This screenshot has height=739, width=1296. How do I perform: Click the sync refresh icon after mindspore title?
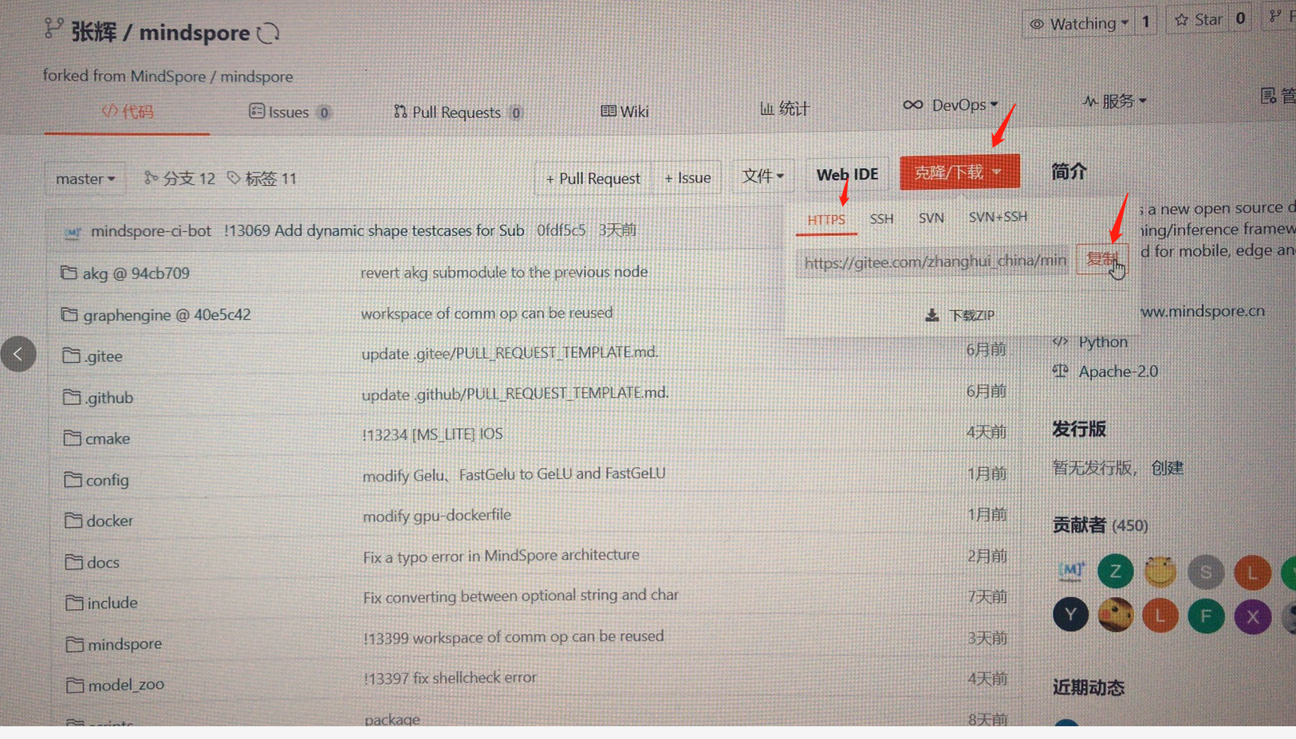268,33
